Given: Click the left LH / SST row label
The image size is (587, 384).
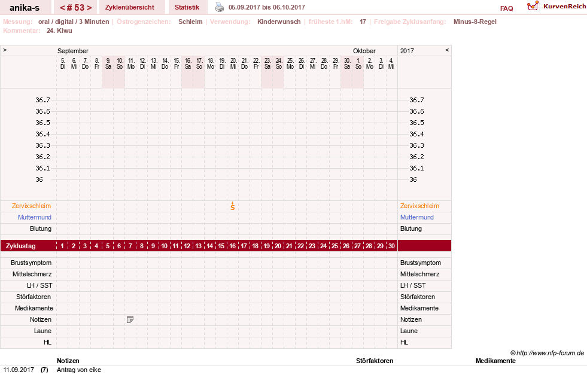Looking at the screenshot, I should [39, 285].
